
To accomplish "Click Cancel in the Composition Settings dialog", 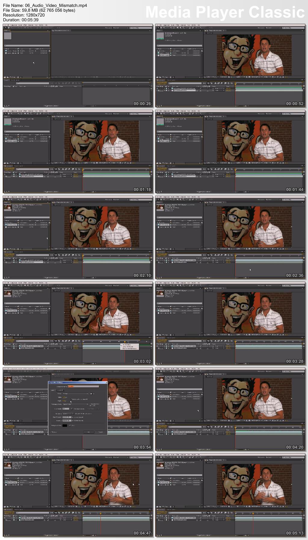I will pyautogui.click(x=100, y=432).
